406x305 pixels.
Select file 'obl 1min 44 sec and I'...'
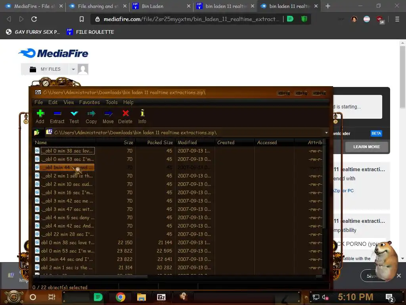65,259
